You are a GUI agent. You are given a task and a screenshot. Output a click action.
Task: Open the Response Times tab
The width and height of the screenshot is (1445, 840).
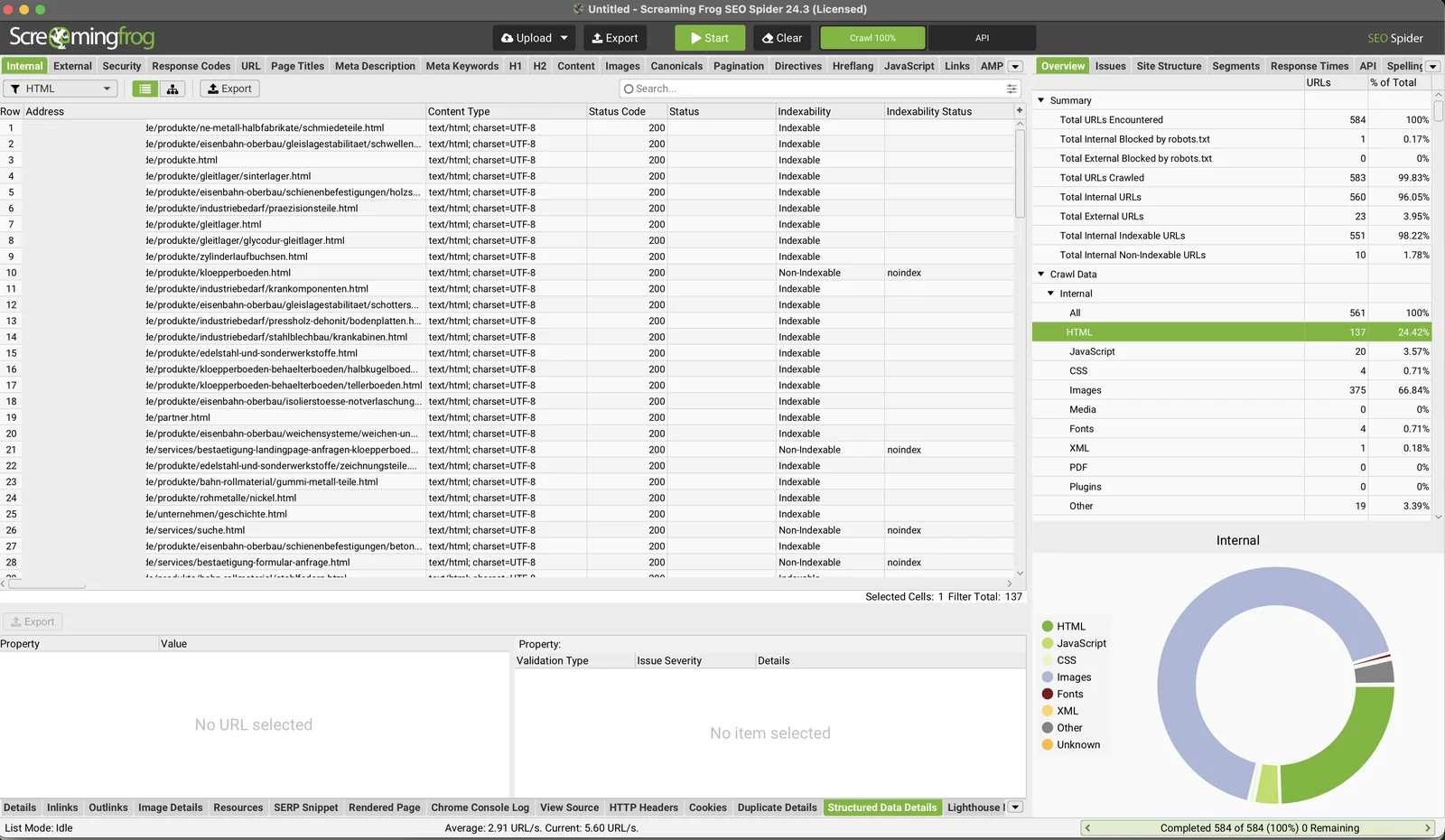pos(1310,66)
